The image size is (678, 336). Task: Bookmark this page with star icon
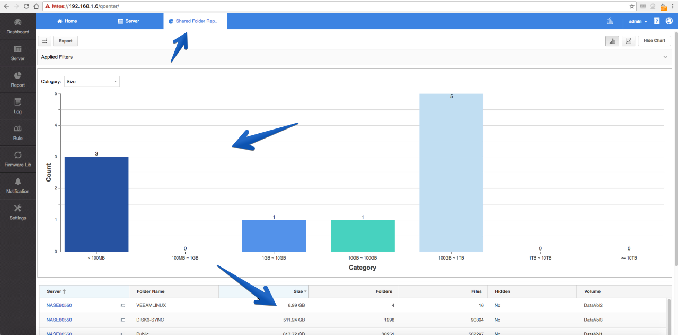(632, 6)
